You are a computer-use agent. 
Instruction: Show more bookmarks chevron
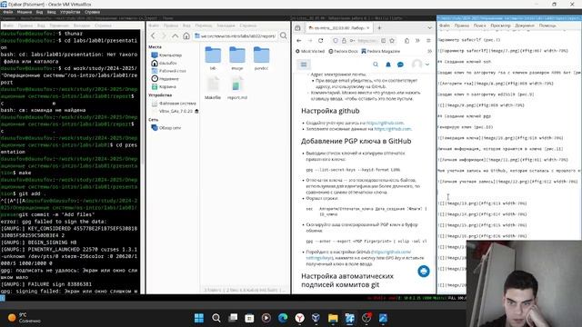(x=430, y=51)
